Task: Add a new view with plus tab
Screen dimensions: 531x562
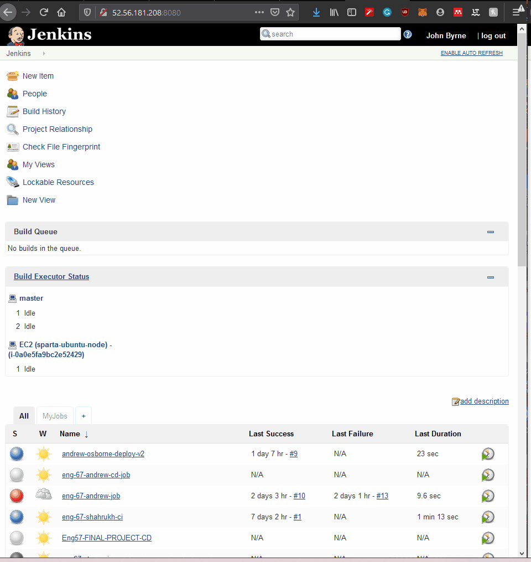Action: (84, 416)
